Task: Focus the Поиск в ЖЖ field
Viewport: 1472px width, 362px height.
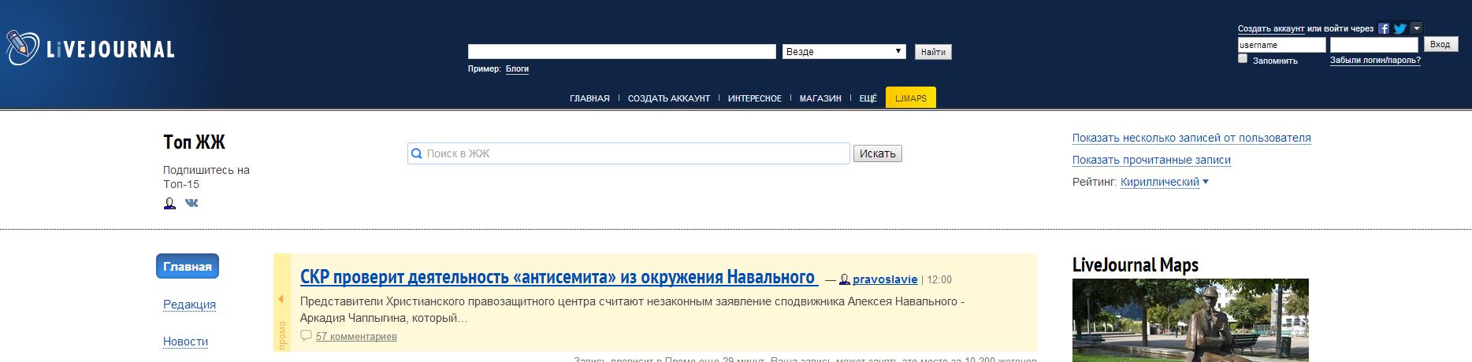Action: (629, 153)
